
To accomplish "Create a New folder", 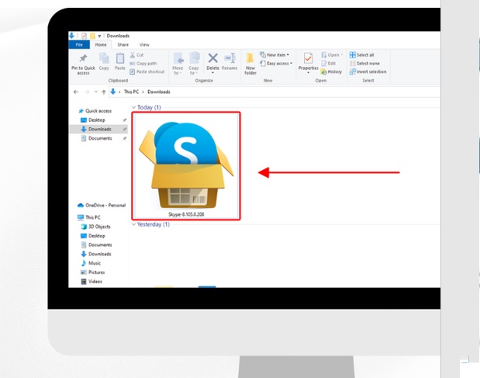I will click(x=250, y=62).
